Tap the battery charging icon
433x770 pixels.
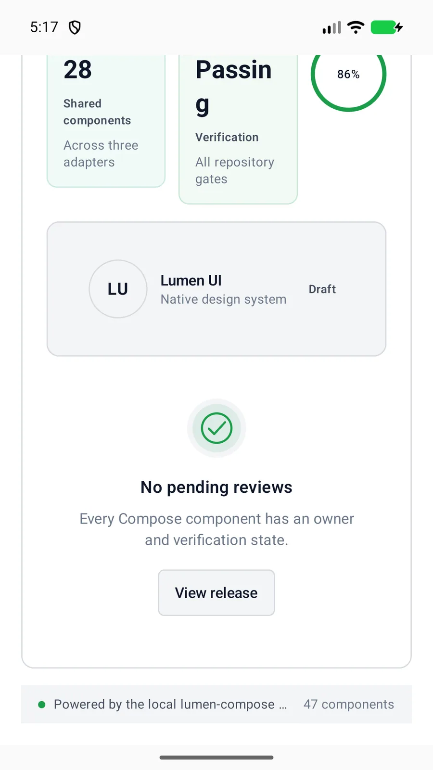pyautogui.click(x=387, y=27)
